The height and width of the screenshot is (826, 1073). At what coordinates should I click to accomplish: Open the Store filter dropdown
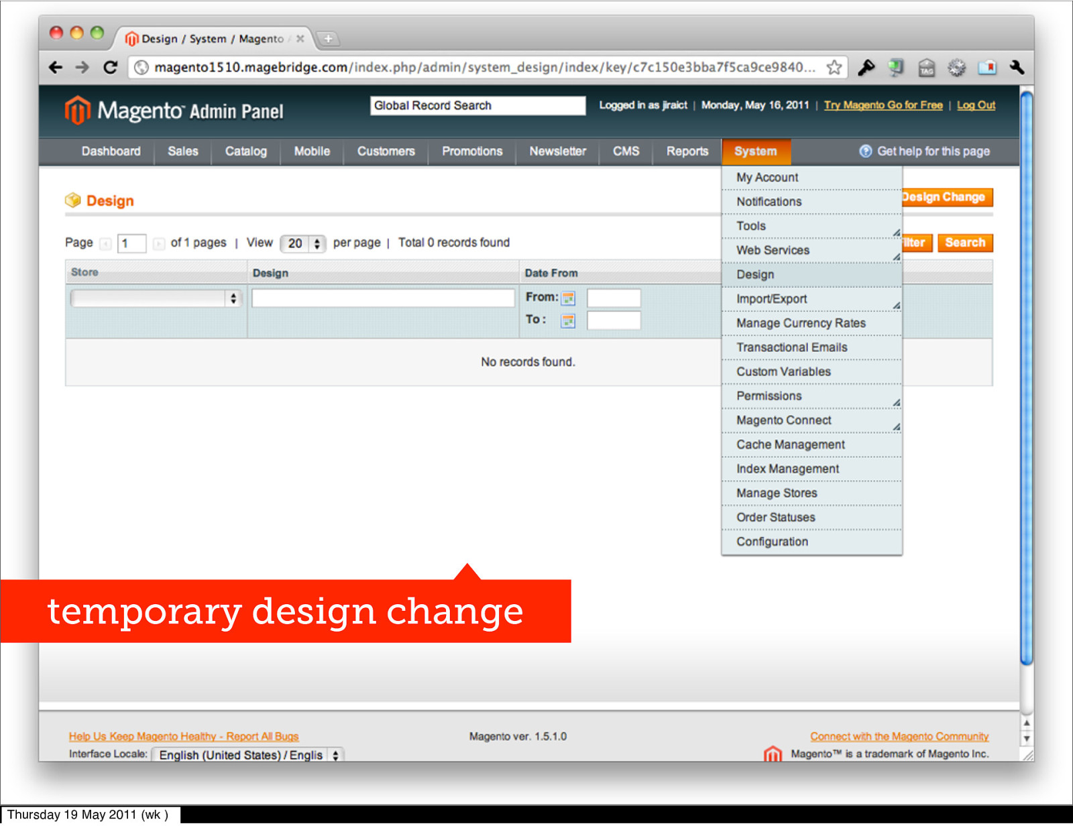156,298
